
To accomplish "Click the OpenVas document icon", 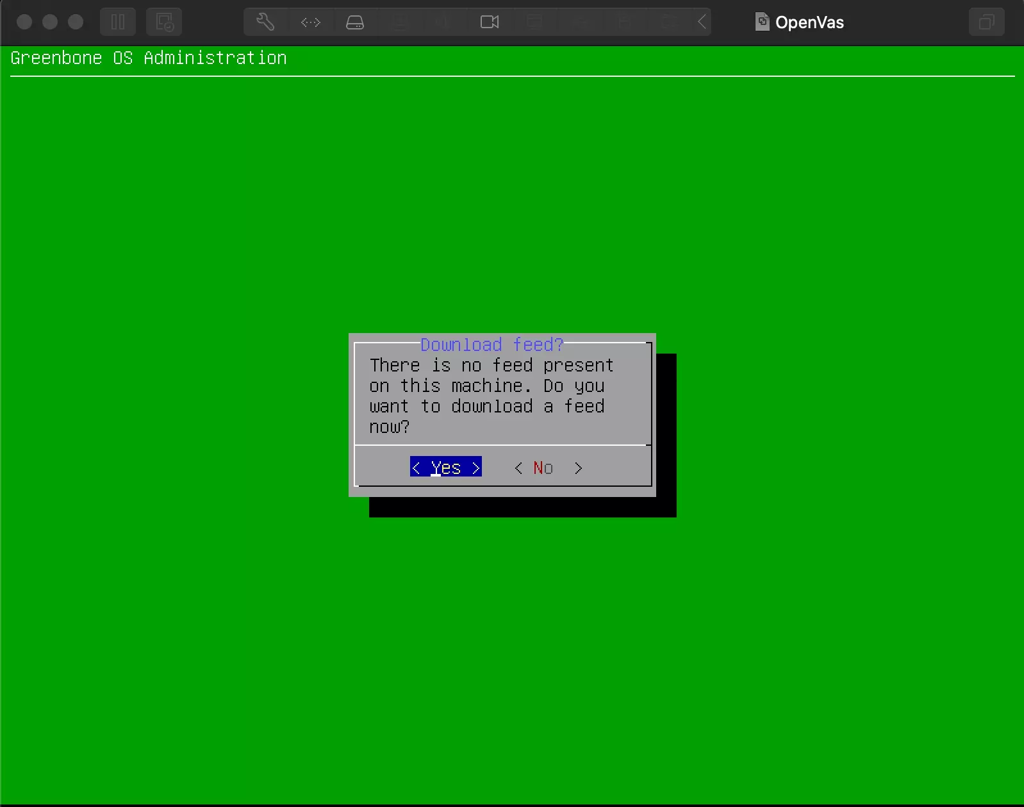I will (x=762, y=22).
